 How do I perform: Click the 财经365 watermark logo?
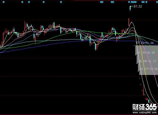145,107
